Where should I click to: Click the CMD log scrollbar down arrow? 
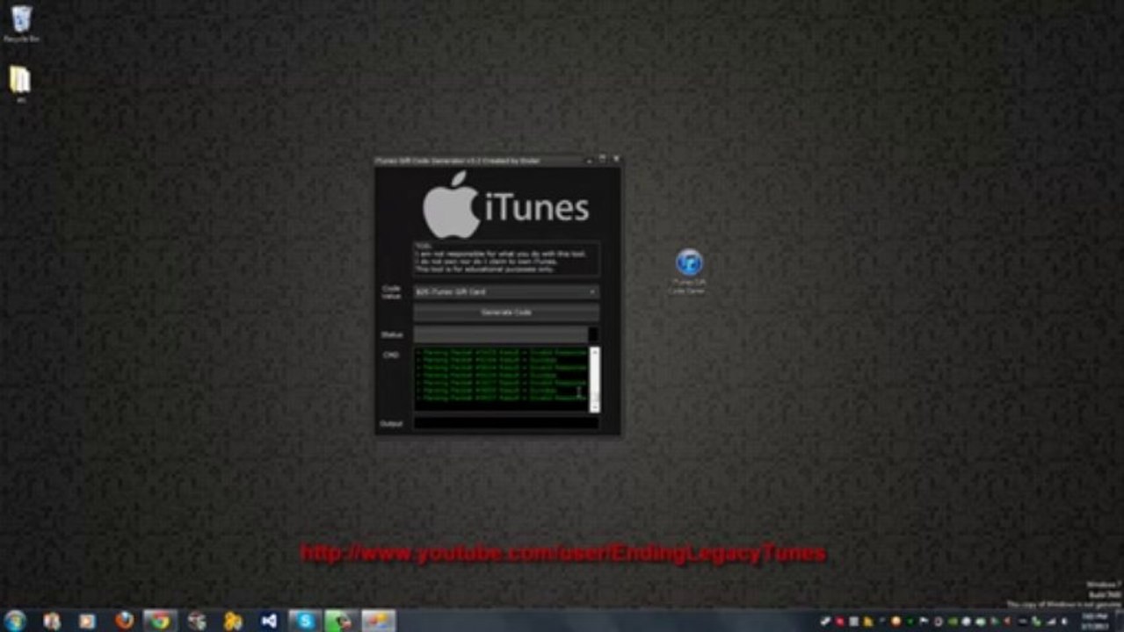click(x=594, y=406)
